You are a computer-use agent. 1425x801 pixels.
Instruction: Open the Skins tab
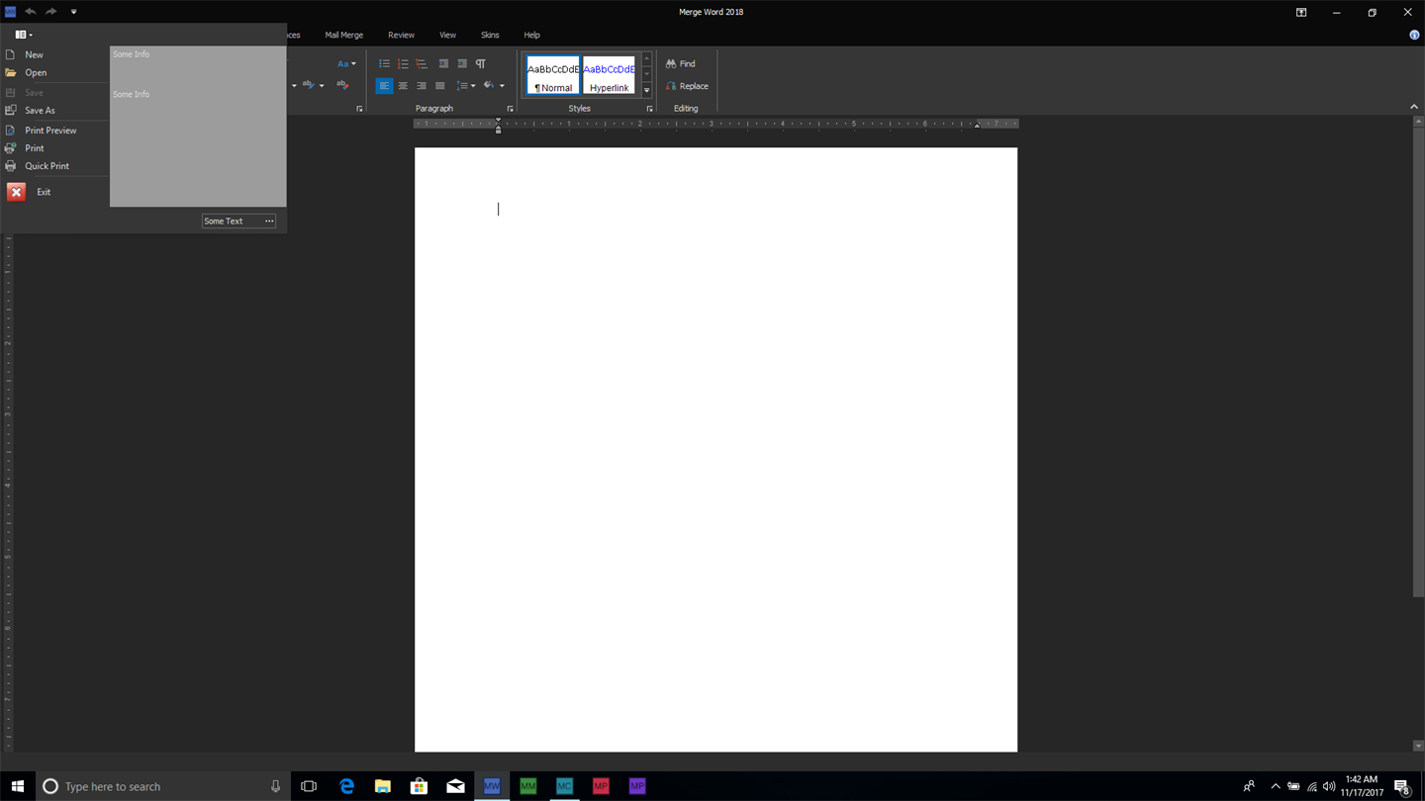(490, 35)
